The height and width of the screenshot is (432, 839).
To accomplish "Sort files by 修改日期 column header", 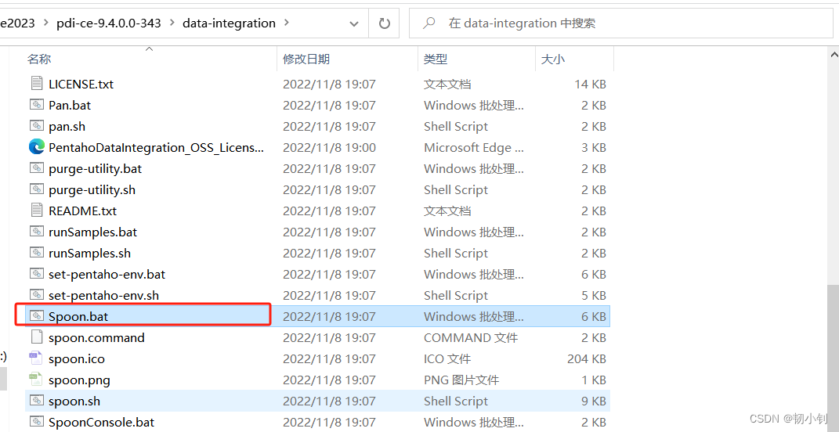I will [x=306, y=59].
